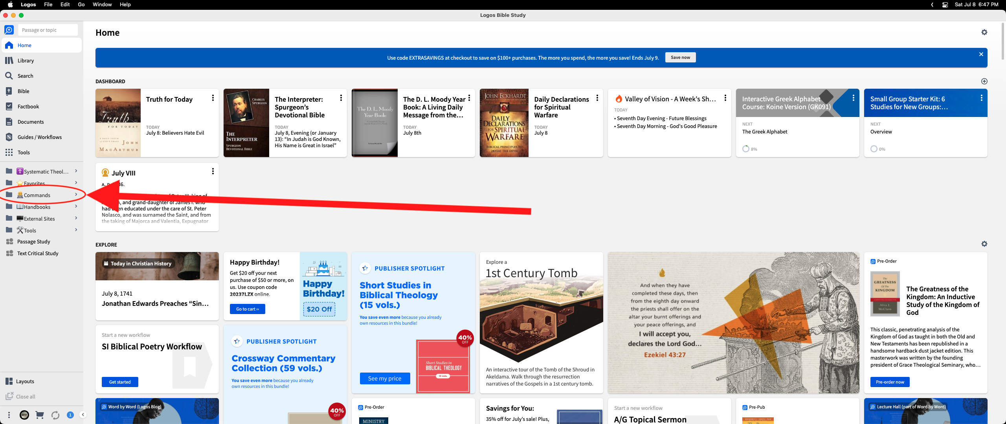Click the 0% progress ring on Small Group card

click(x=874, y=149)
